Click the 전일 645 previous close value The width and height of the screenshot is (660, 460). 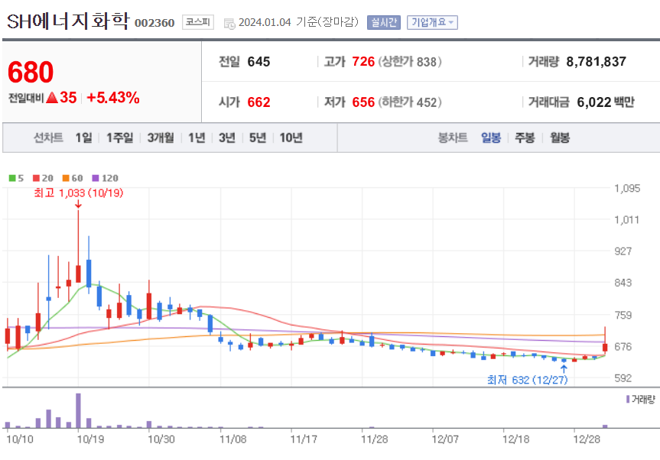pos(258,62)
